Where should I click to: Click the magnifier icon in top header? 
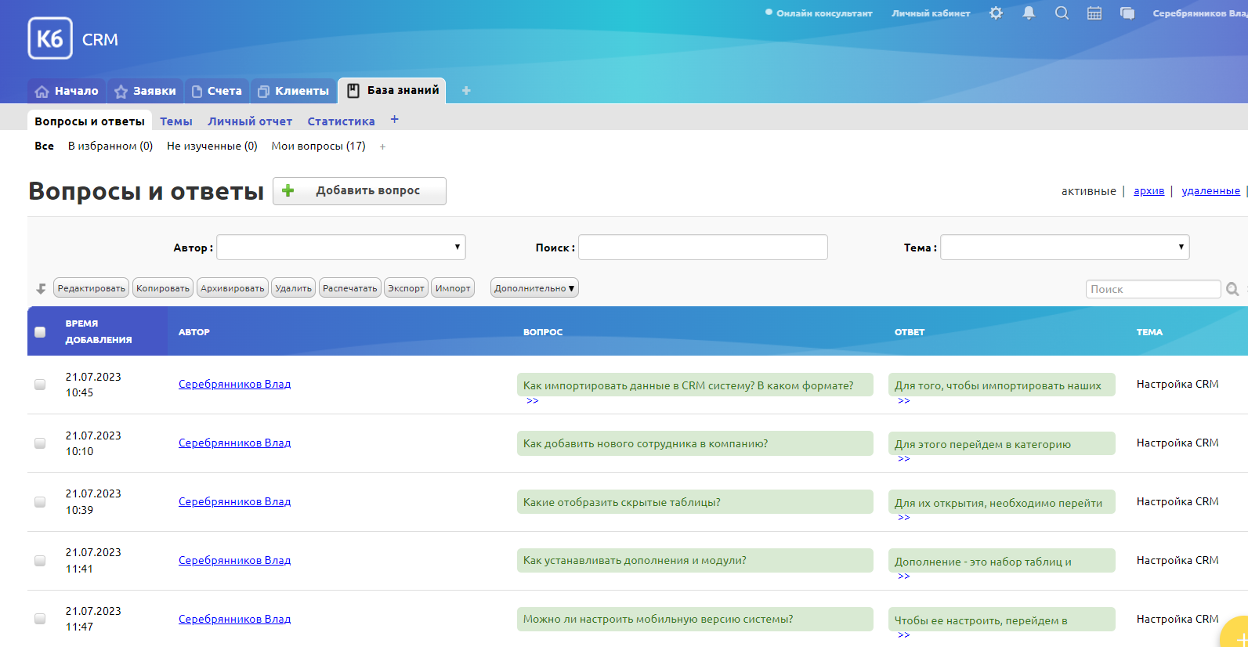1062,13
